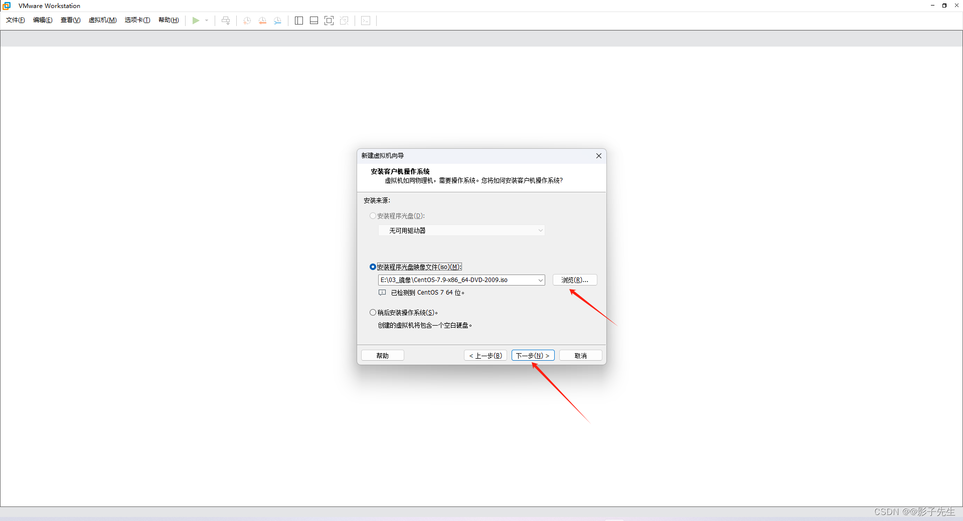
Task: Click the < 上一步(B) back button
Action: pos(486,356)
